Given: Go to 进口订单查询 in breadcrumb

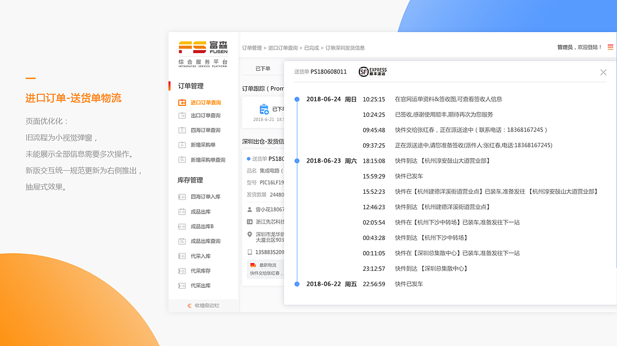Looking at the screenshot, I should click(x=283, y=48).
